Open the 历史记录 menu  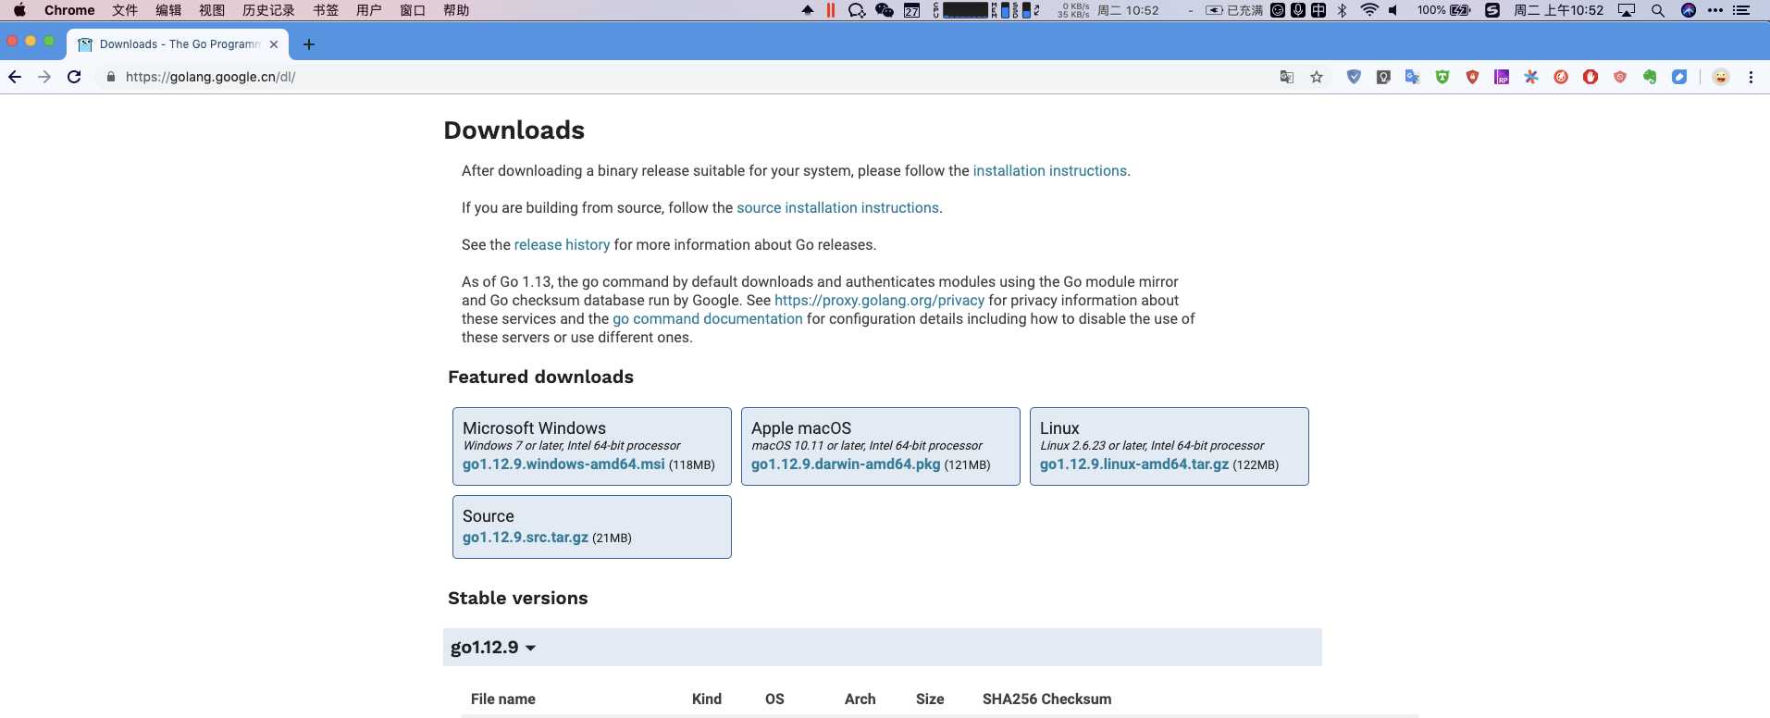[268, 10]
